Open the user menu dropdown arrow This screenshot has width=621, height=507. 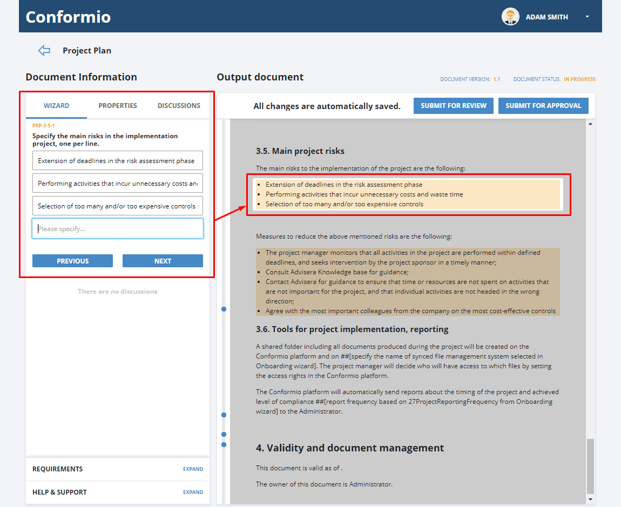pyautogui.click(x=588, y=17)
